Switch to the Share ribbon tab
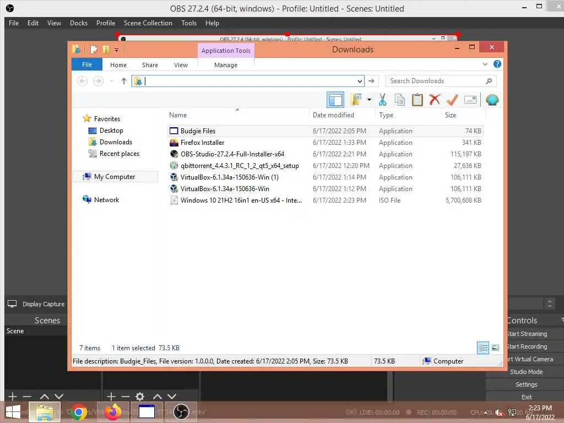The width and height of the screenshot is (564, 423). click(x=150, y=65)
